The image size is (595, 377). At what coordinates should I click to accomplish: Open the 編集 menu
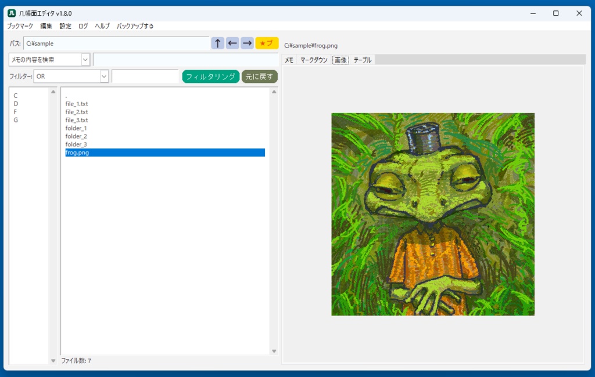pos(46,26)
